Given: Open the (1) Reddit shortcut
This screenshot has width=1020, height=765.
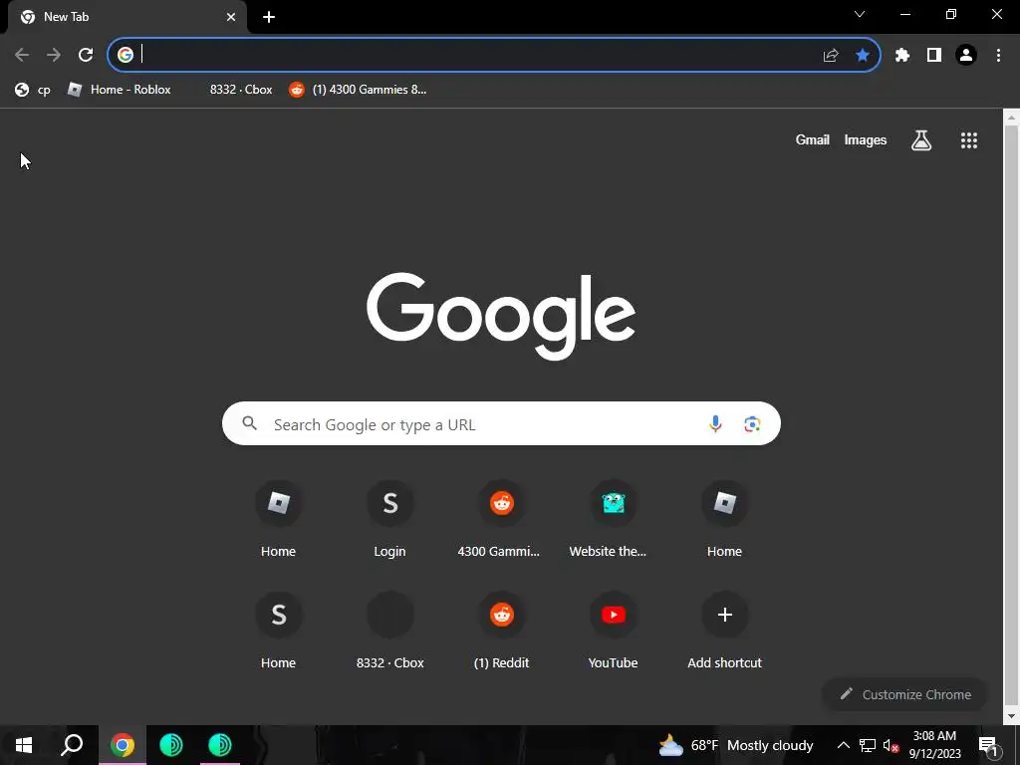Looking at the screenshot, I should pos(502,630).
